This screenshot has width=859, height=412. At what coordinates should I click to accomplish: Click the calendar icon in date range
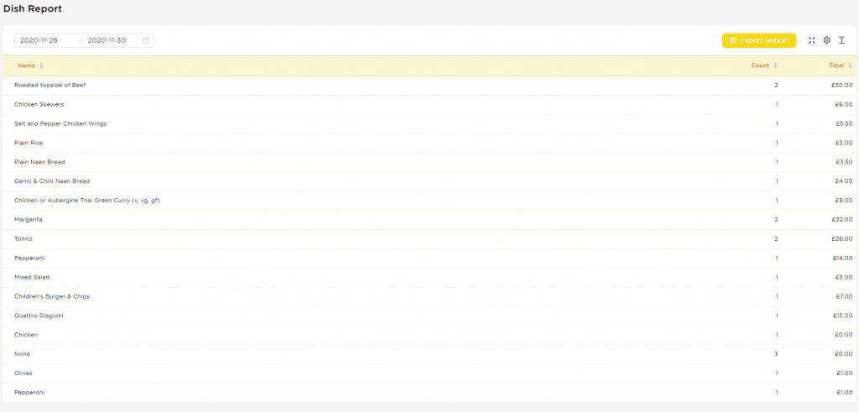coord(145,40)
